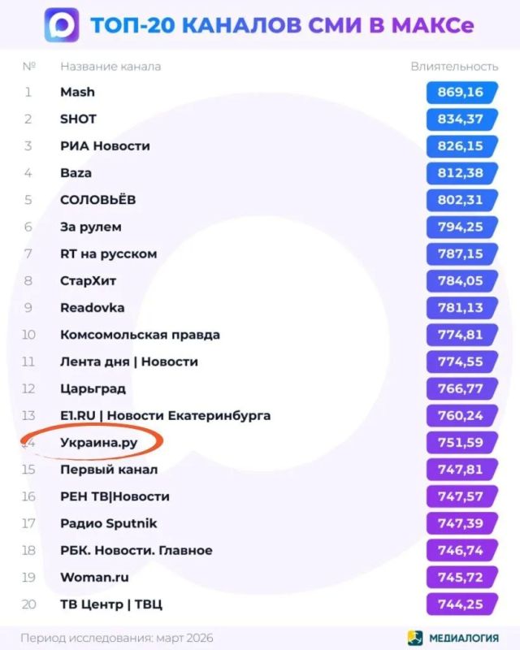Select Комсомольская правда in the list
This screenshot has height=650, width=520.
(141, 335)
